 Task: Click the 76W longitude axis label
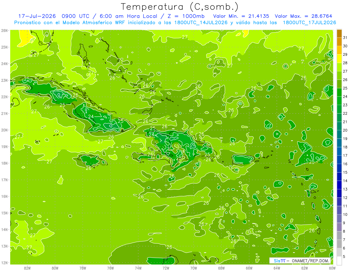pos(110,268)
